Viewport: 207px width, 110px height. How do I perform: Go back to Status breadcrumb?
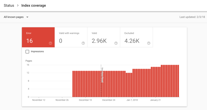(x=9, y=5)
